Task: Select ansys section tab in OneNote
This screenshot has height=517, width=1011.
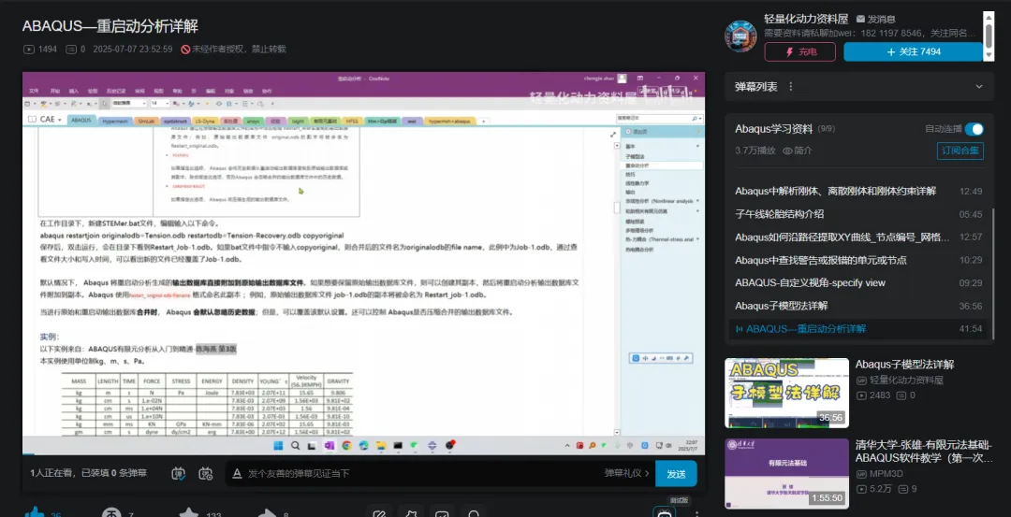Action: pyautogui.click(x=254, y=121)
